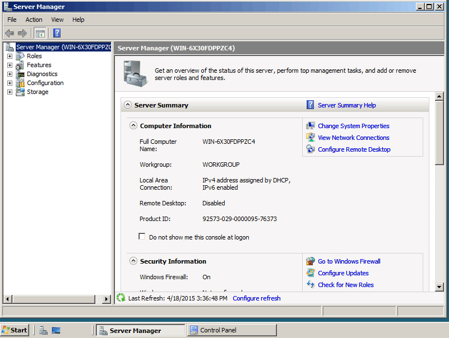Open Configure Remote Desktop link
Screen dimensions: 449x338
(354, 149)
